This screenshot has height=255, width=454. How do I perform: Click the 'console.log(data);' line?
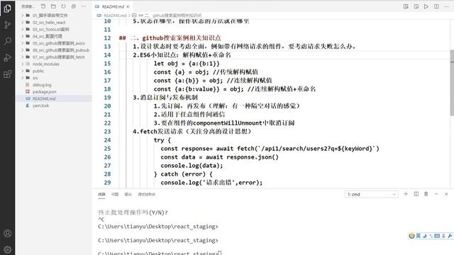pos(192,166)
